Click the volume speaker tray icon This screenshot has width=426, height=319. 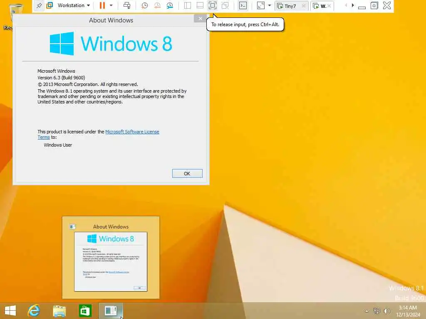tap(386, 311)
